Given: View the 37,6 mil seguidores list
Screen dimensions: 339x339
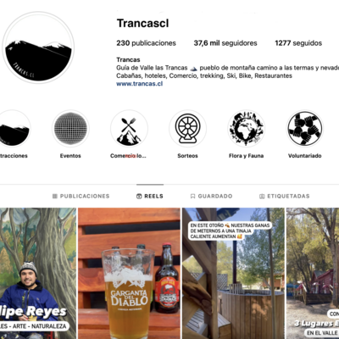Looking at the screenshot, I should tap(225, 43).
